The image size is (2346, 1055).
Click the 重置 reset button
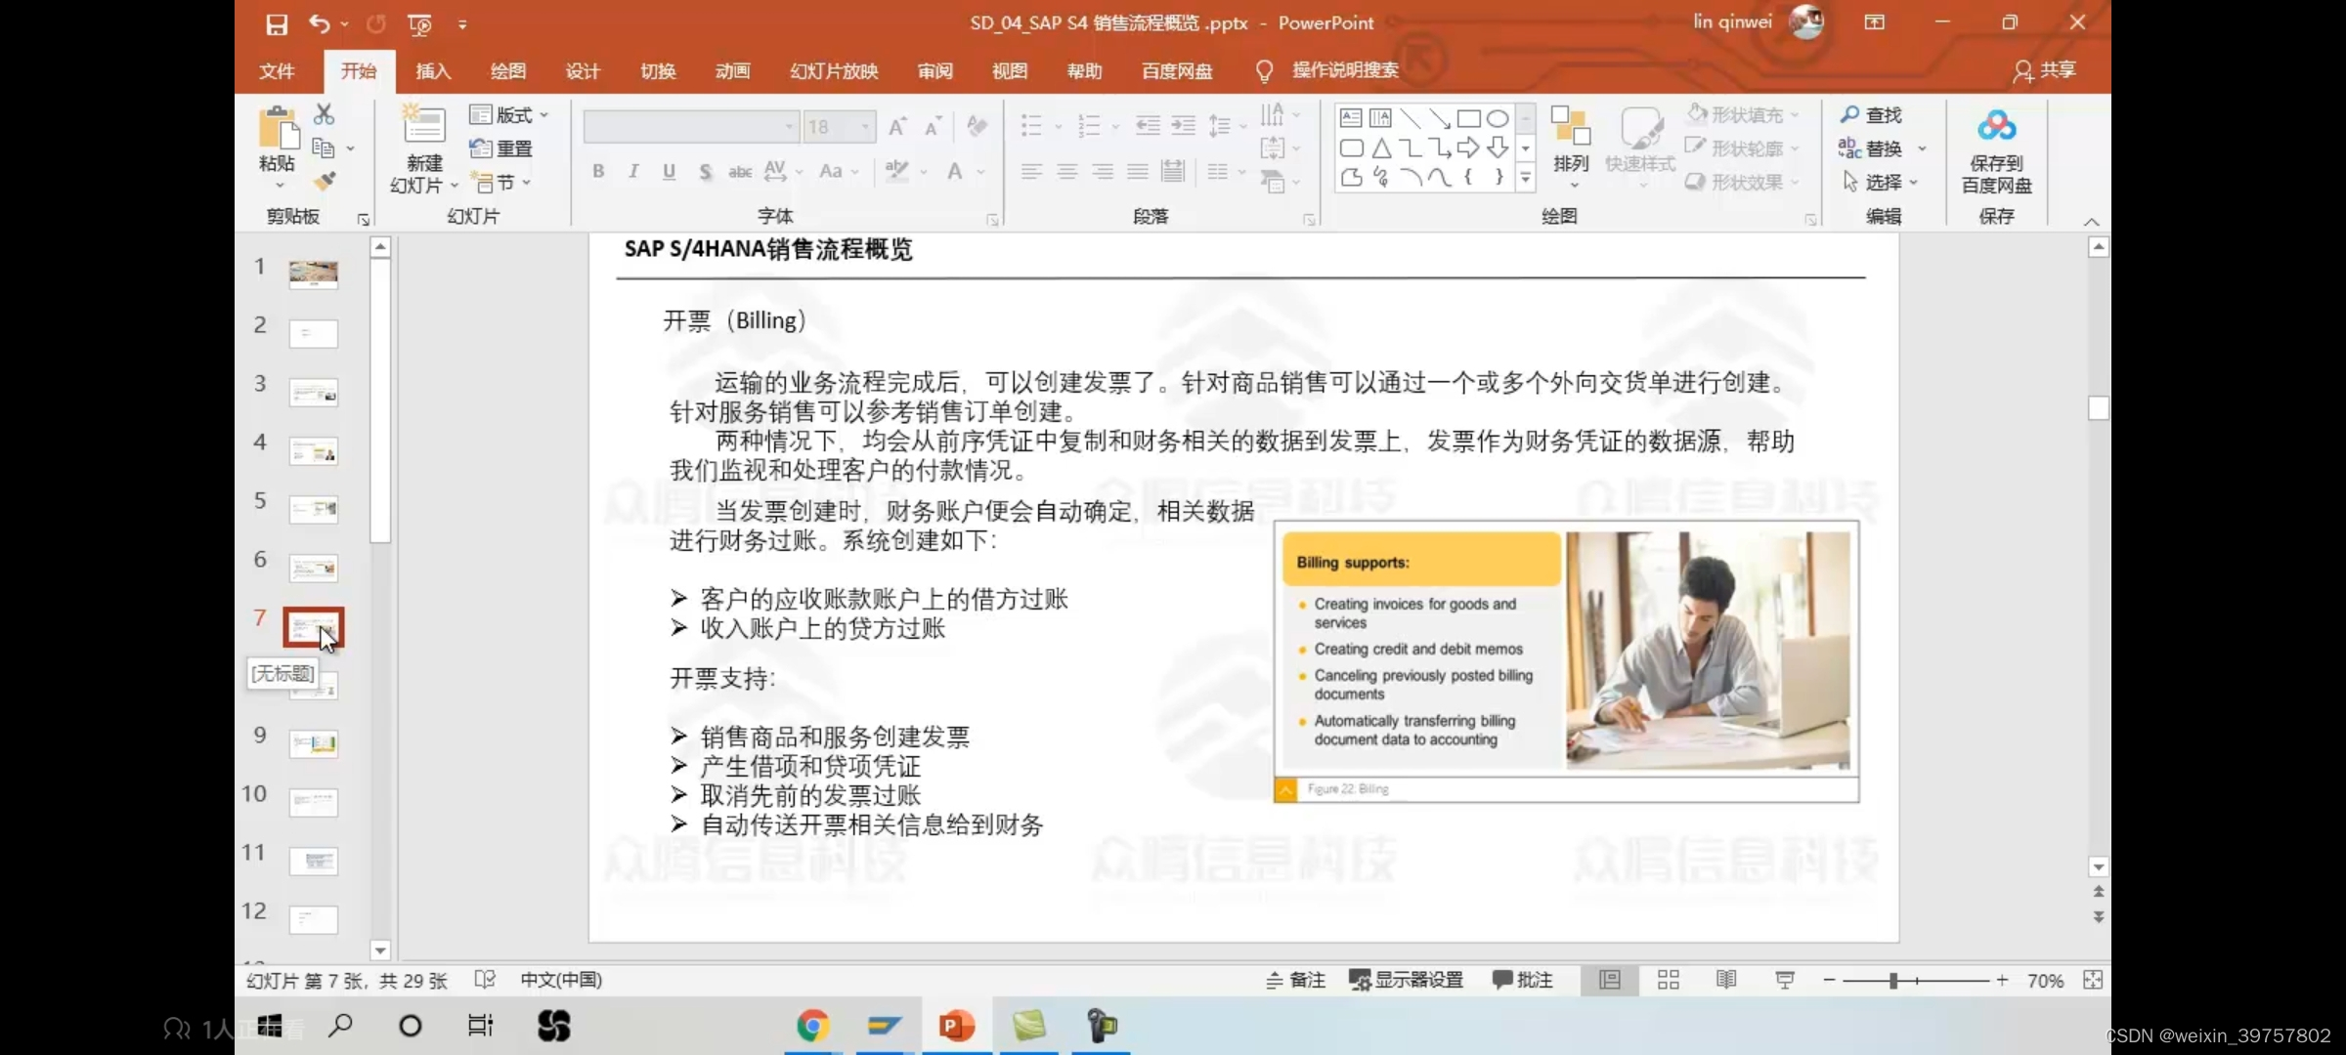[501, 148]
